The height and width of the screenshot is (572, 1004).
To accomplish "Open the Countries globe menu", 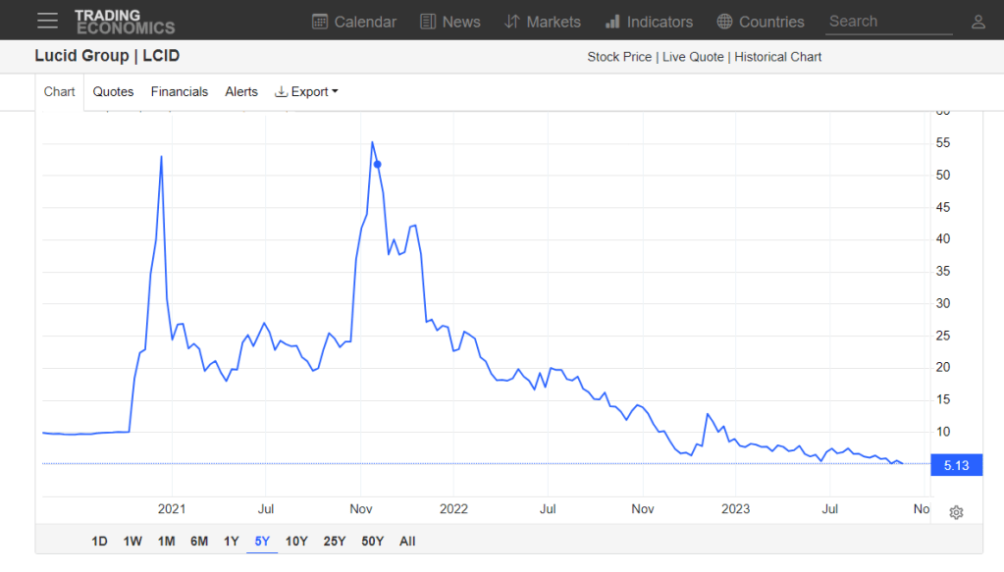I will pyautogui.click(x=761, y=22).
